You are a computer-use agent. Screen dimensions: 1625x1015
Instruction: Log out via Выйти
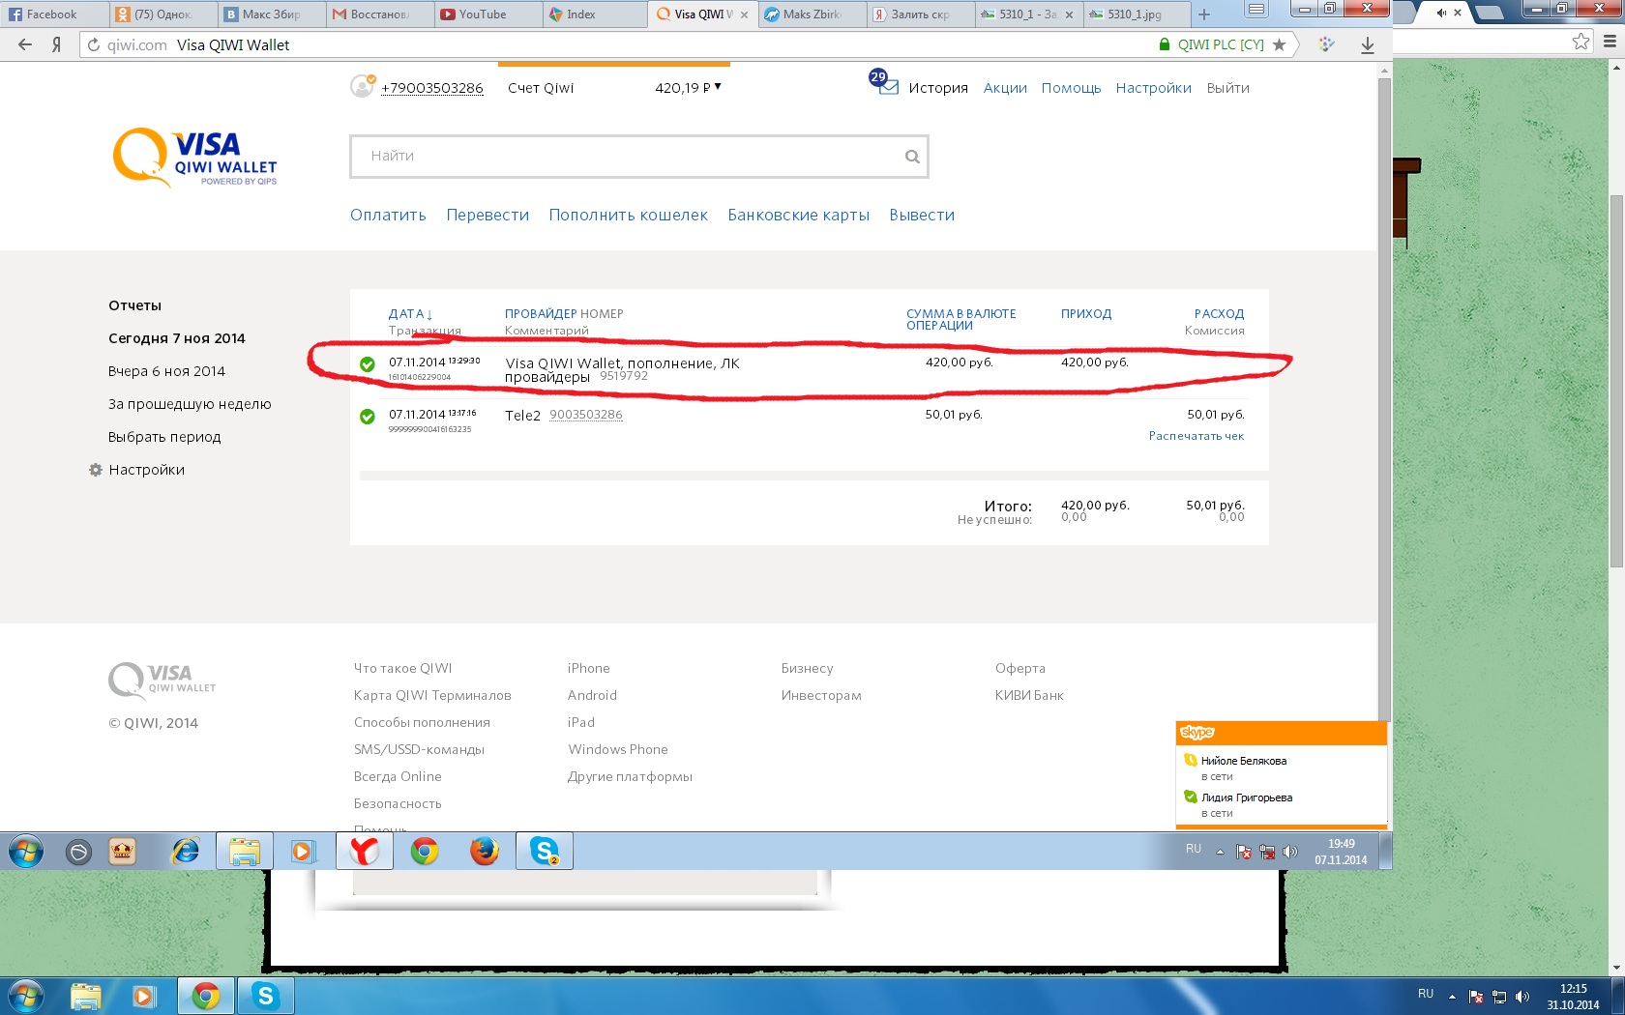(1228, 88)
